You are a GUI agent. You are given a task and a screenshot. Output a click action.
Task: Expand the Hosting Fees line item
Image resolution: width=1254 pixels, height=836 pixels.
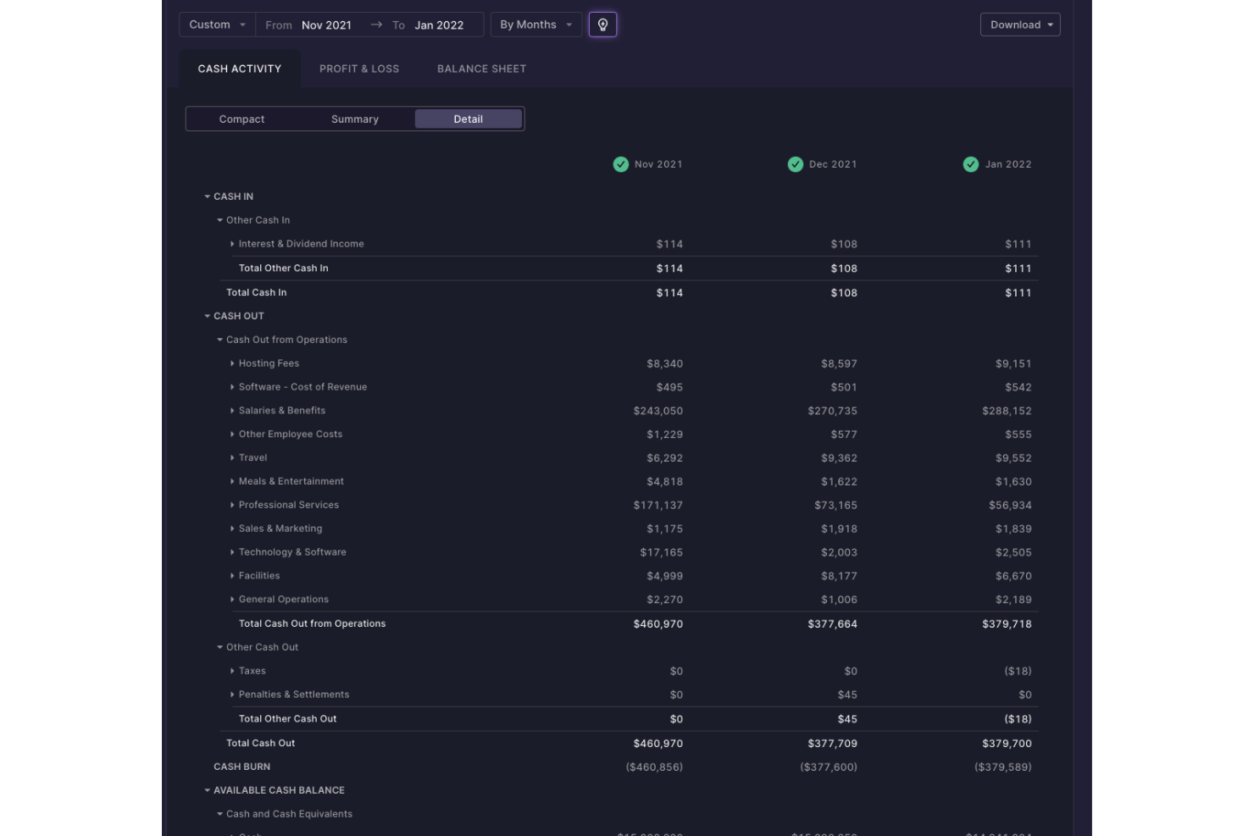coord(233,363)
